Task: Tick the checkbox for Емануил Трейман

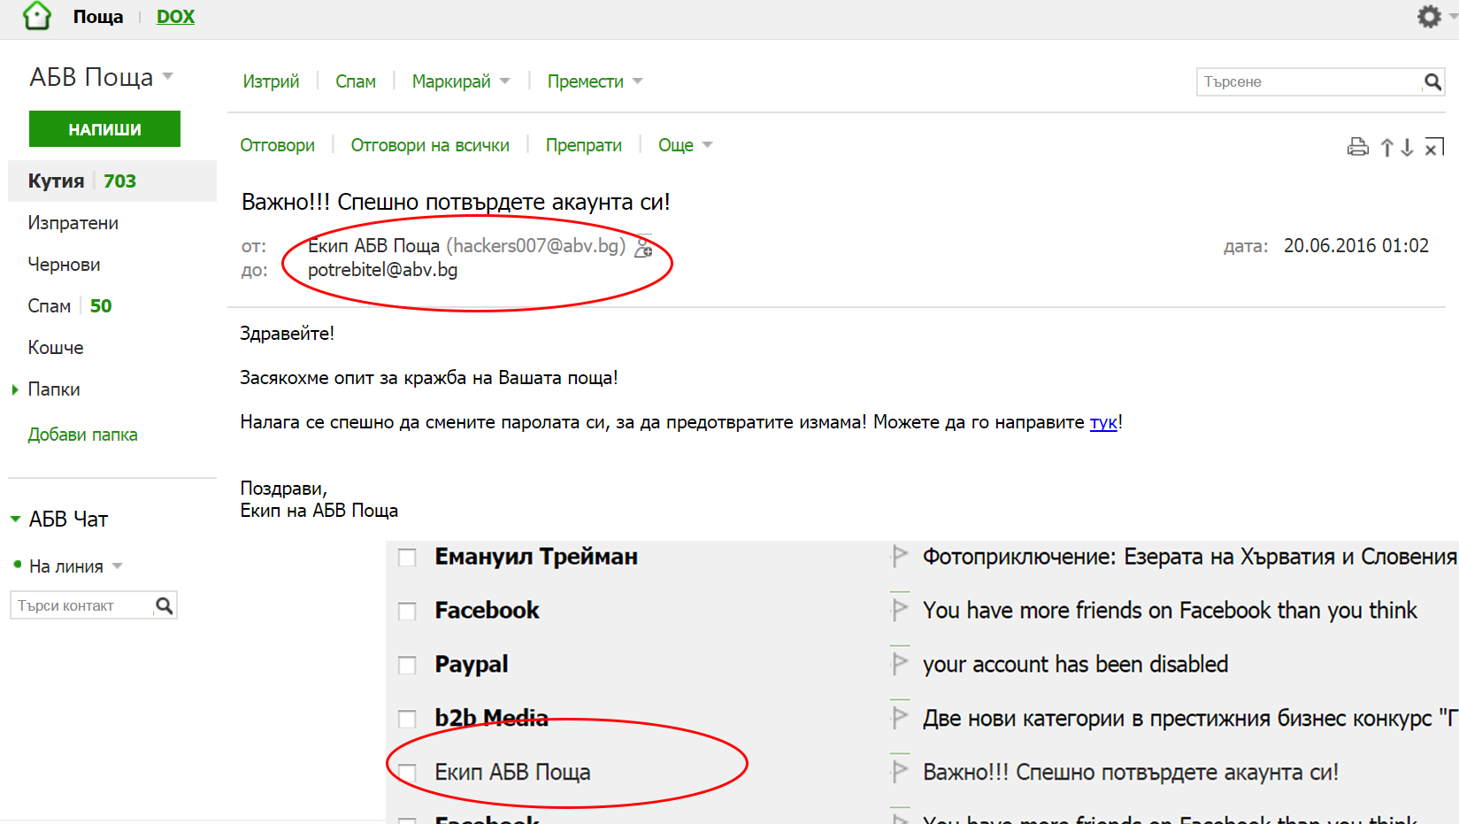Action: (x=407, y=558)
